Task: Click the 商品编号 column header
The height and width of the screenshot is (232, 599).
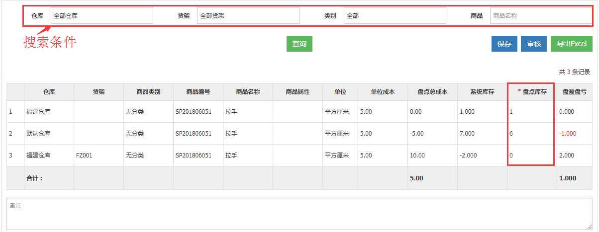Action: pyautogui.click(x=198, y=92)
